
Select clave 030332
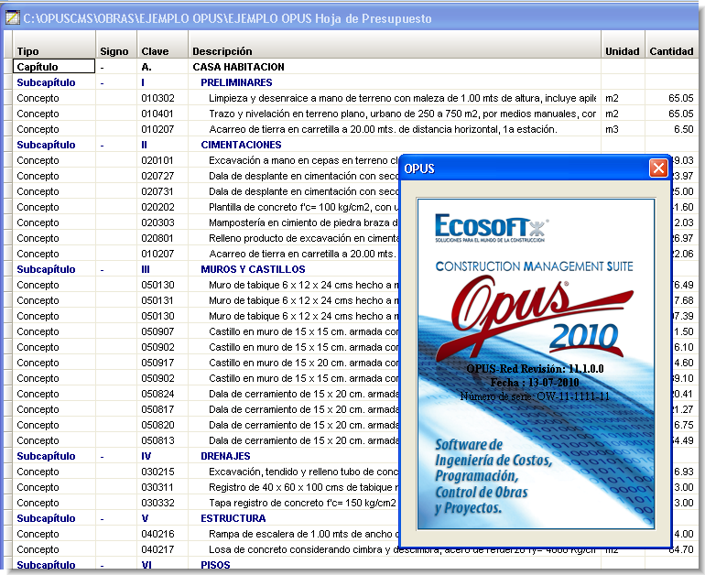point(157,503)
